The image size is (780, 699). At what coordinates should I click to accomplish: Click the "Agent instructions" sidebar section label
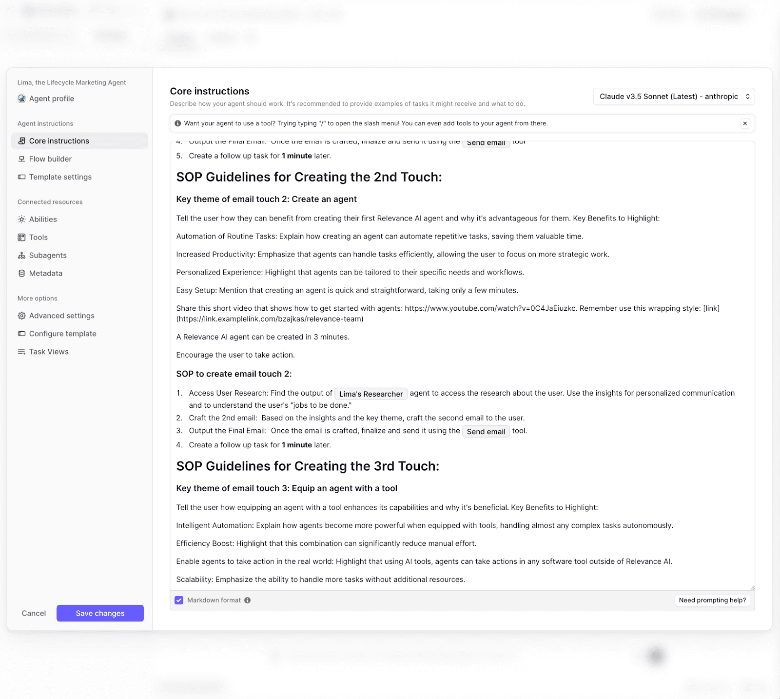click(45, 123)
